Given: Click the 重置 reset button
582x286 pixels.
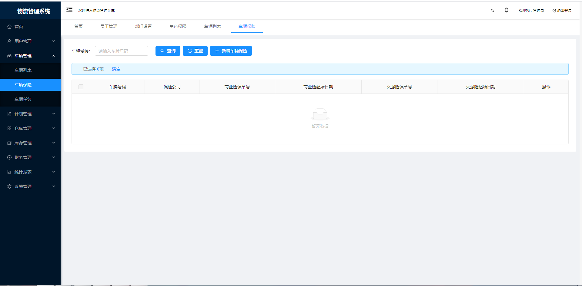Looking at the screenshot, I should coord(195,51).
